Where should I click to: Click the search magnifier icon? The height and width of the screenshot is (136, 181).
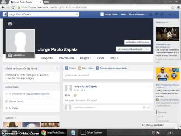pyautogui.click(x=77, y=14)
